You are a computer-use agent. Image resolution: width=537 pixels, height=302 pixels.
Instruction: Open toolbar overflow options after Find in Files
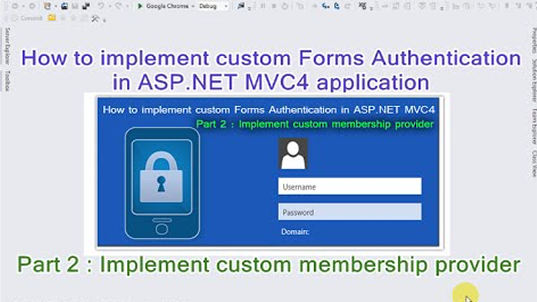point(249,9)
